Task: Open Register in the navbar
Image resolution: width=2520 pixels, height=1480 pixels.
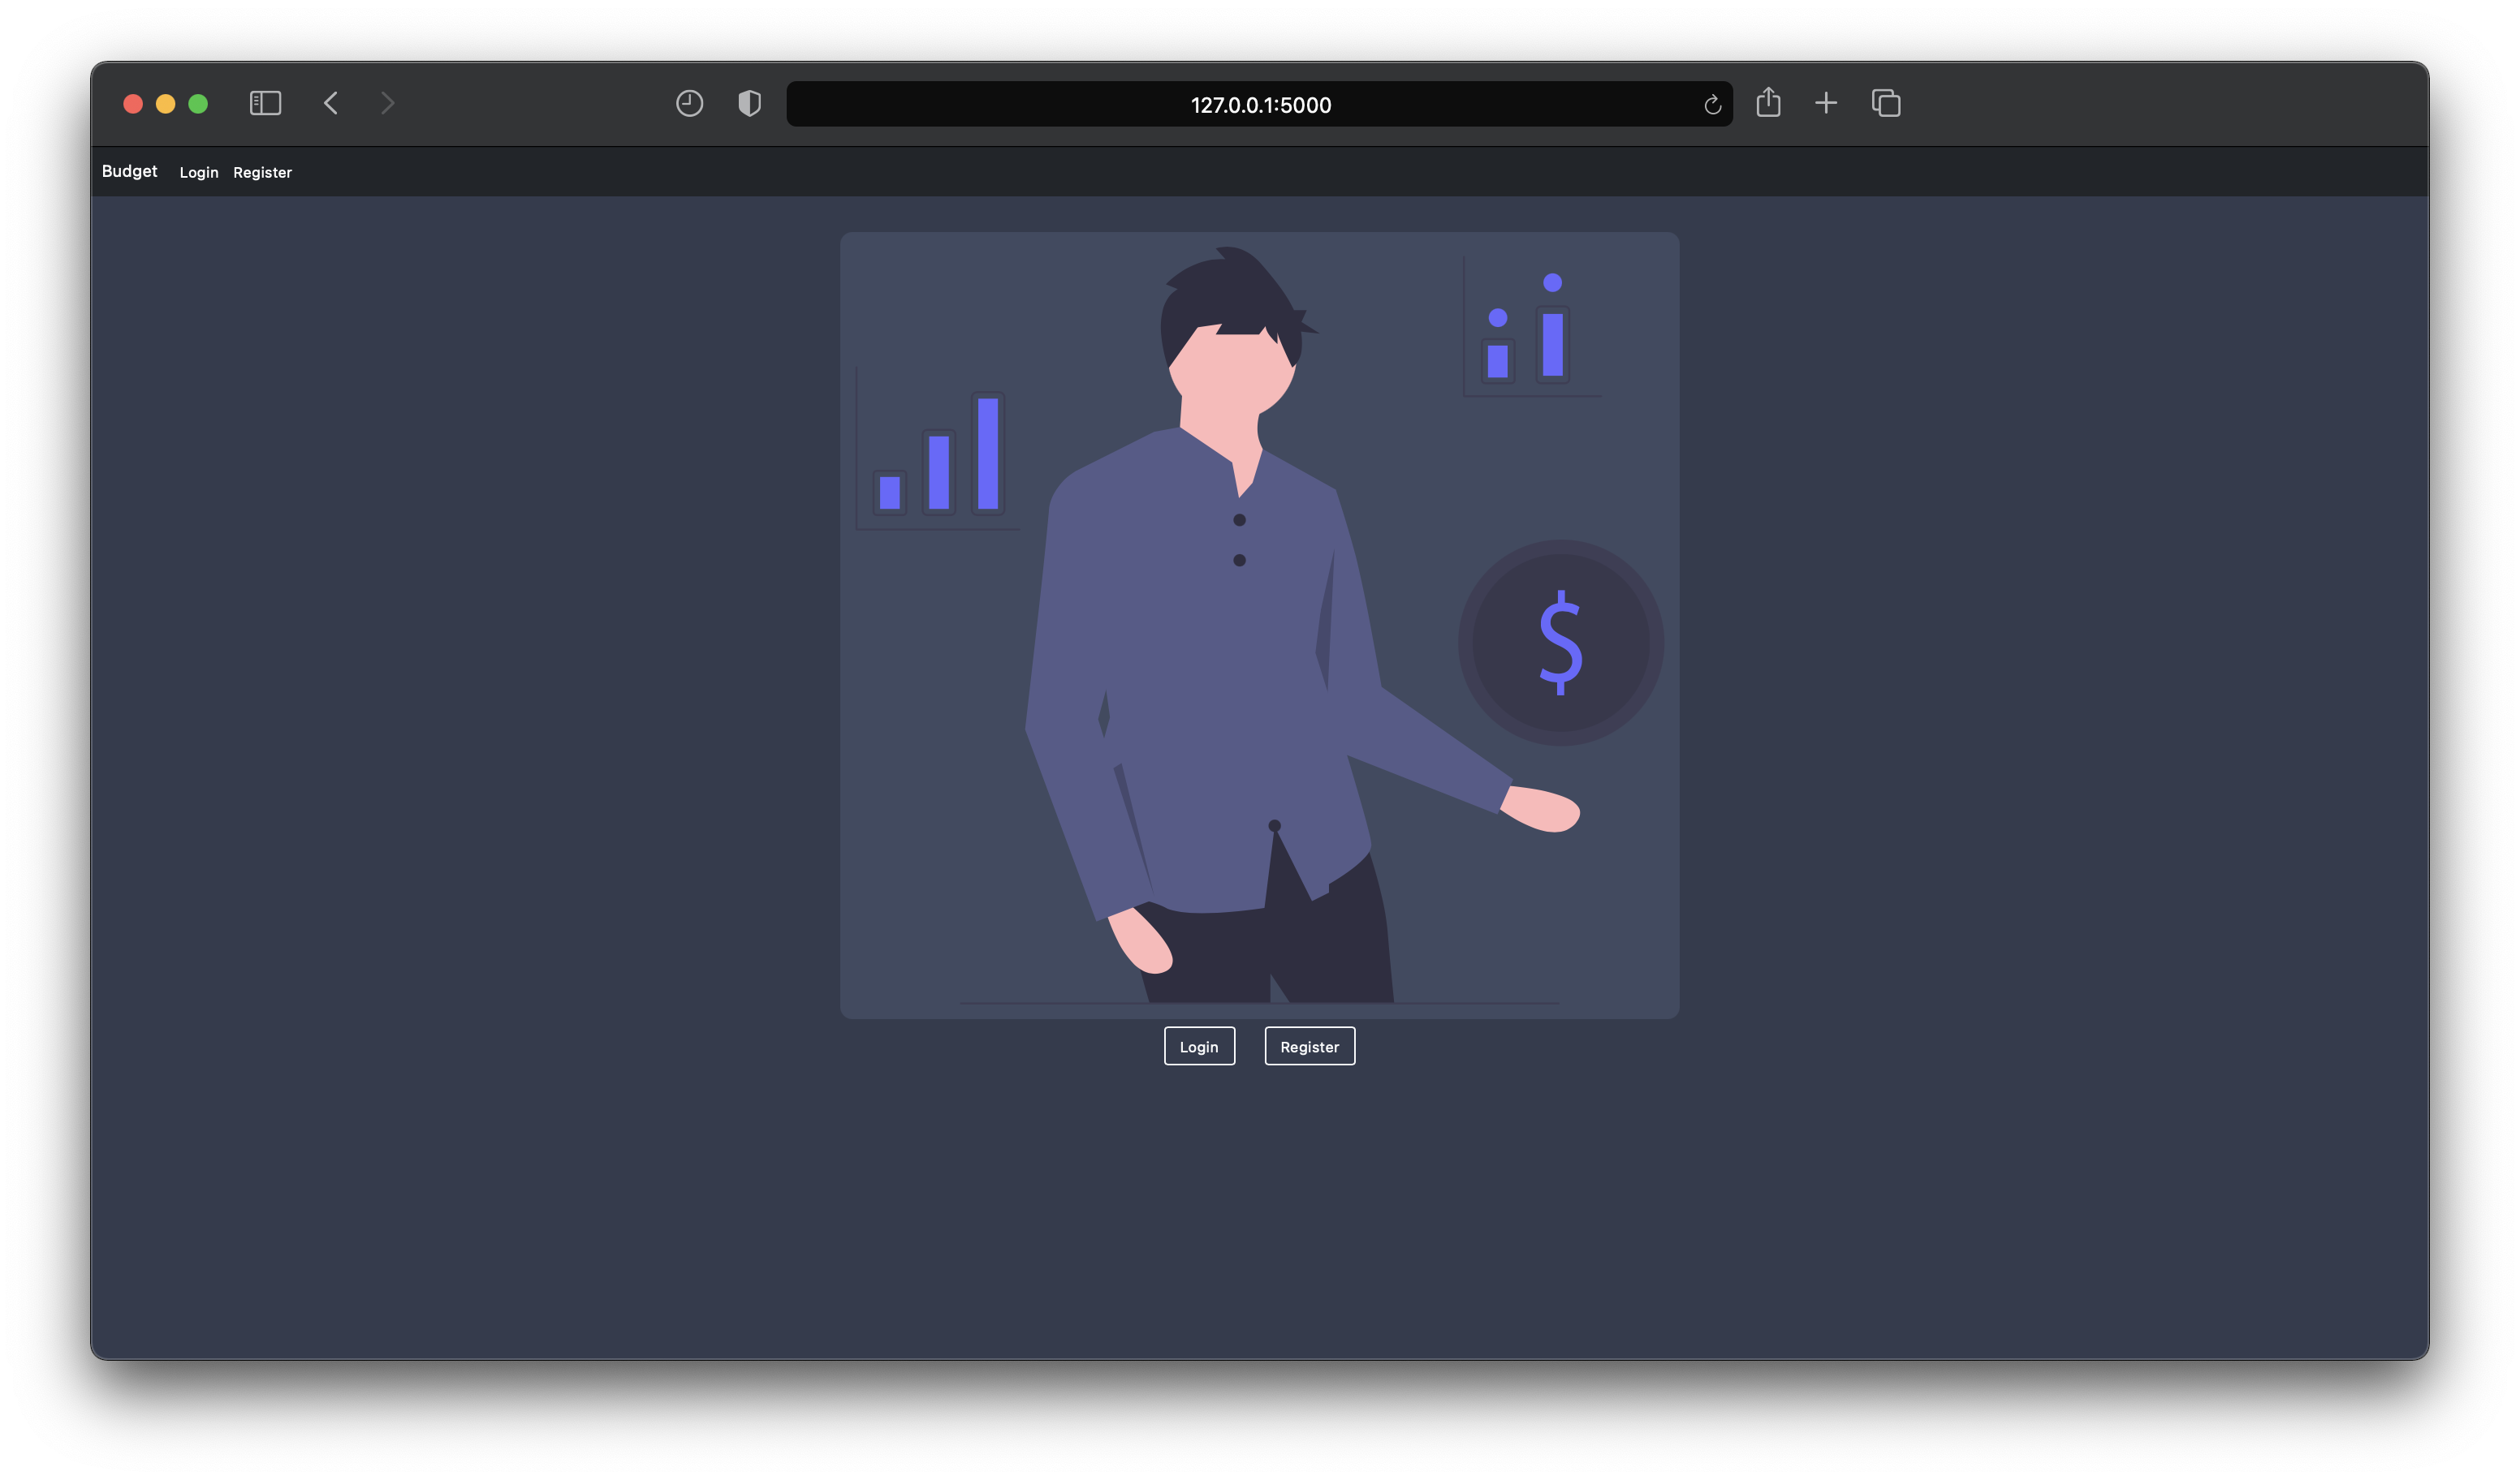Action: (x=262, y=173)
